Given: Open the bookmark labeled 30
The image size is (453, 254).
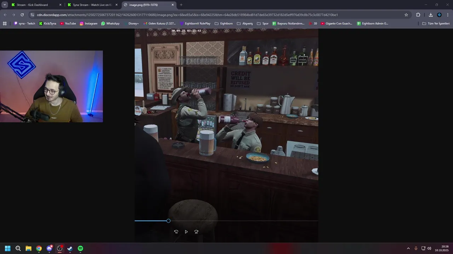Looking at the screenshot, I should click(x=313, y=24).
